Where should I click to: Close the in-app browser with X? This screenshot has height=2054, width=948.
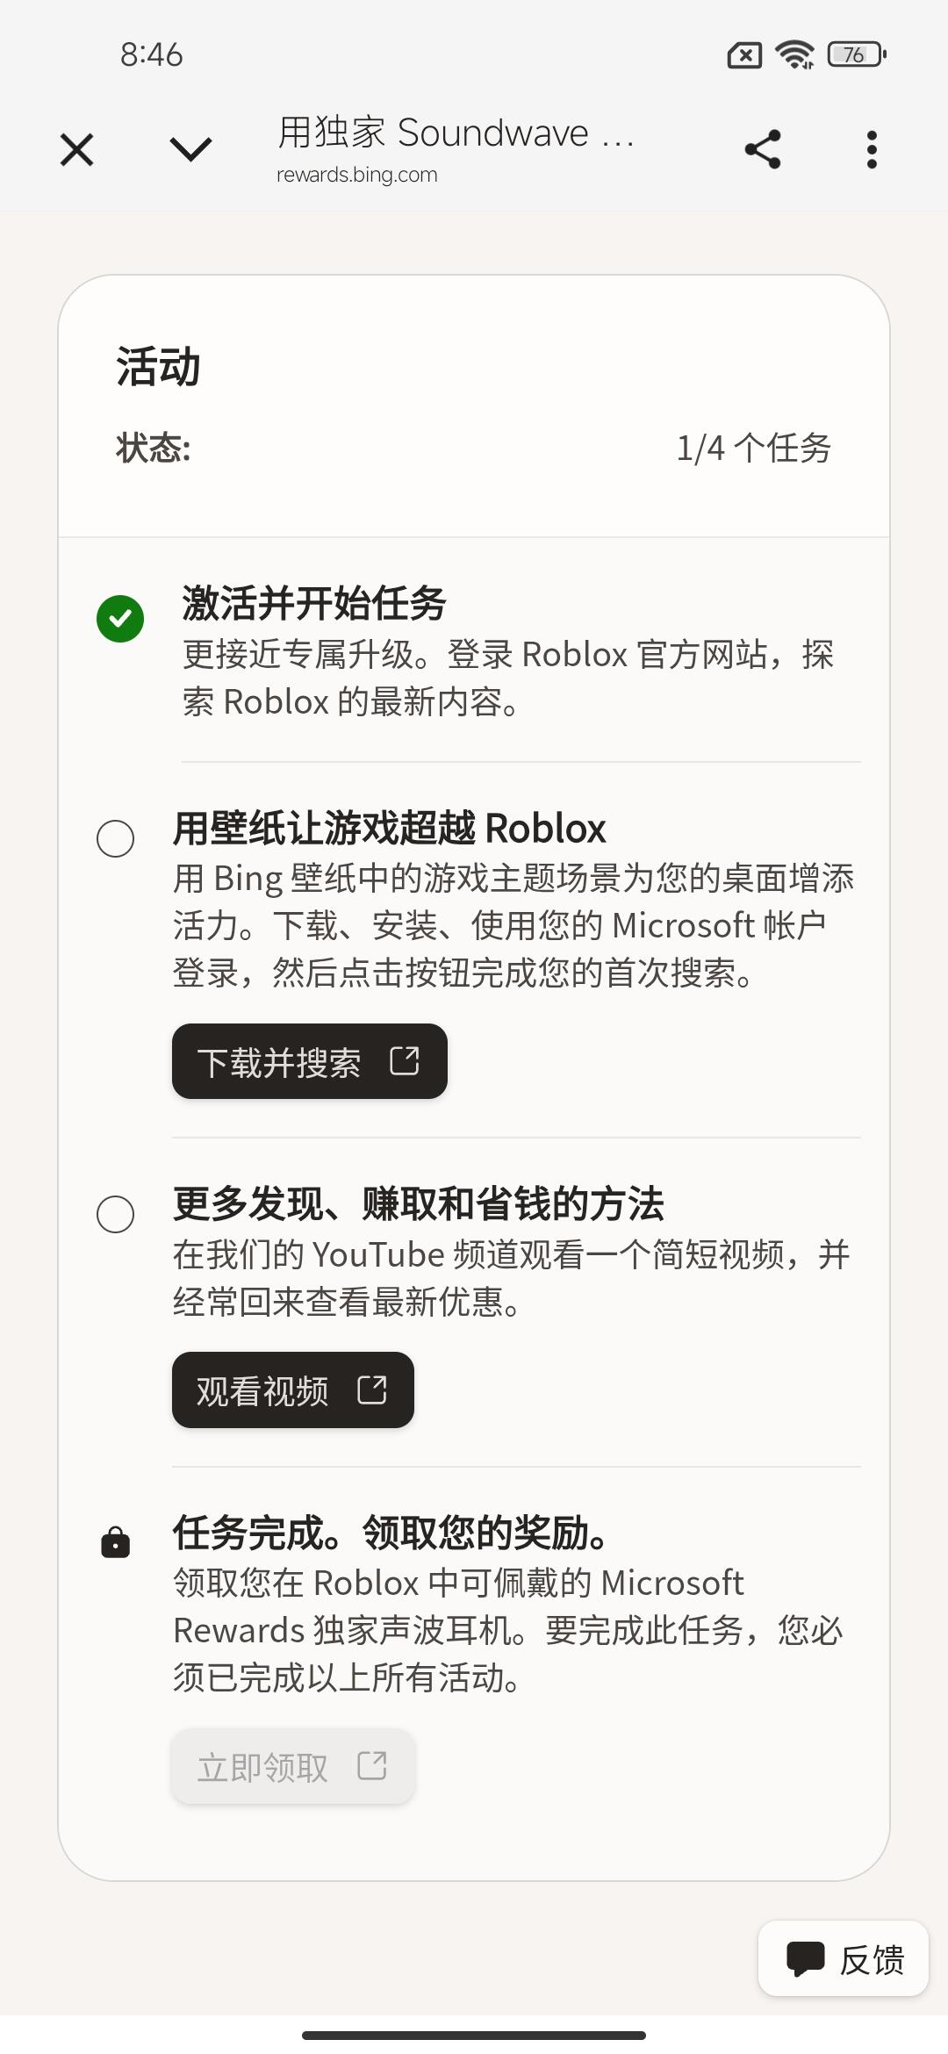point(77,149)
